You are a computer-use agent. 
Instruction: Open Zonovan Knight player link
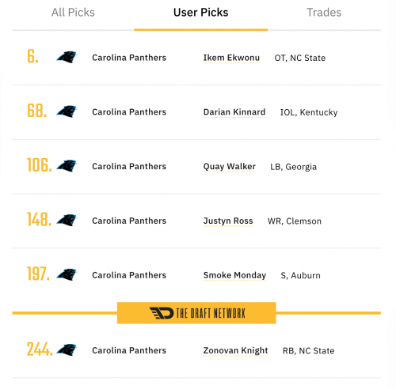(x=235, y=350)
